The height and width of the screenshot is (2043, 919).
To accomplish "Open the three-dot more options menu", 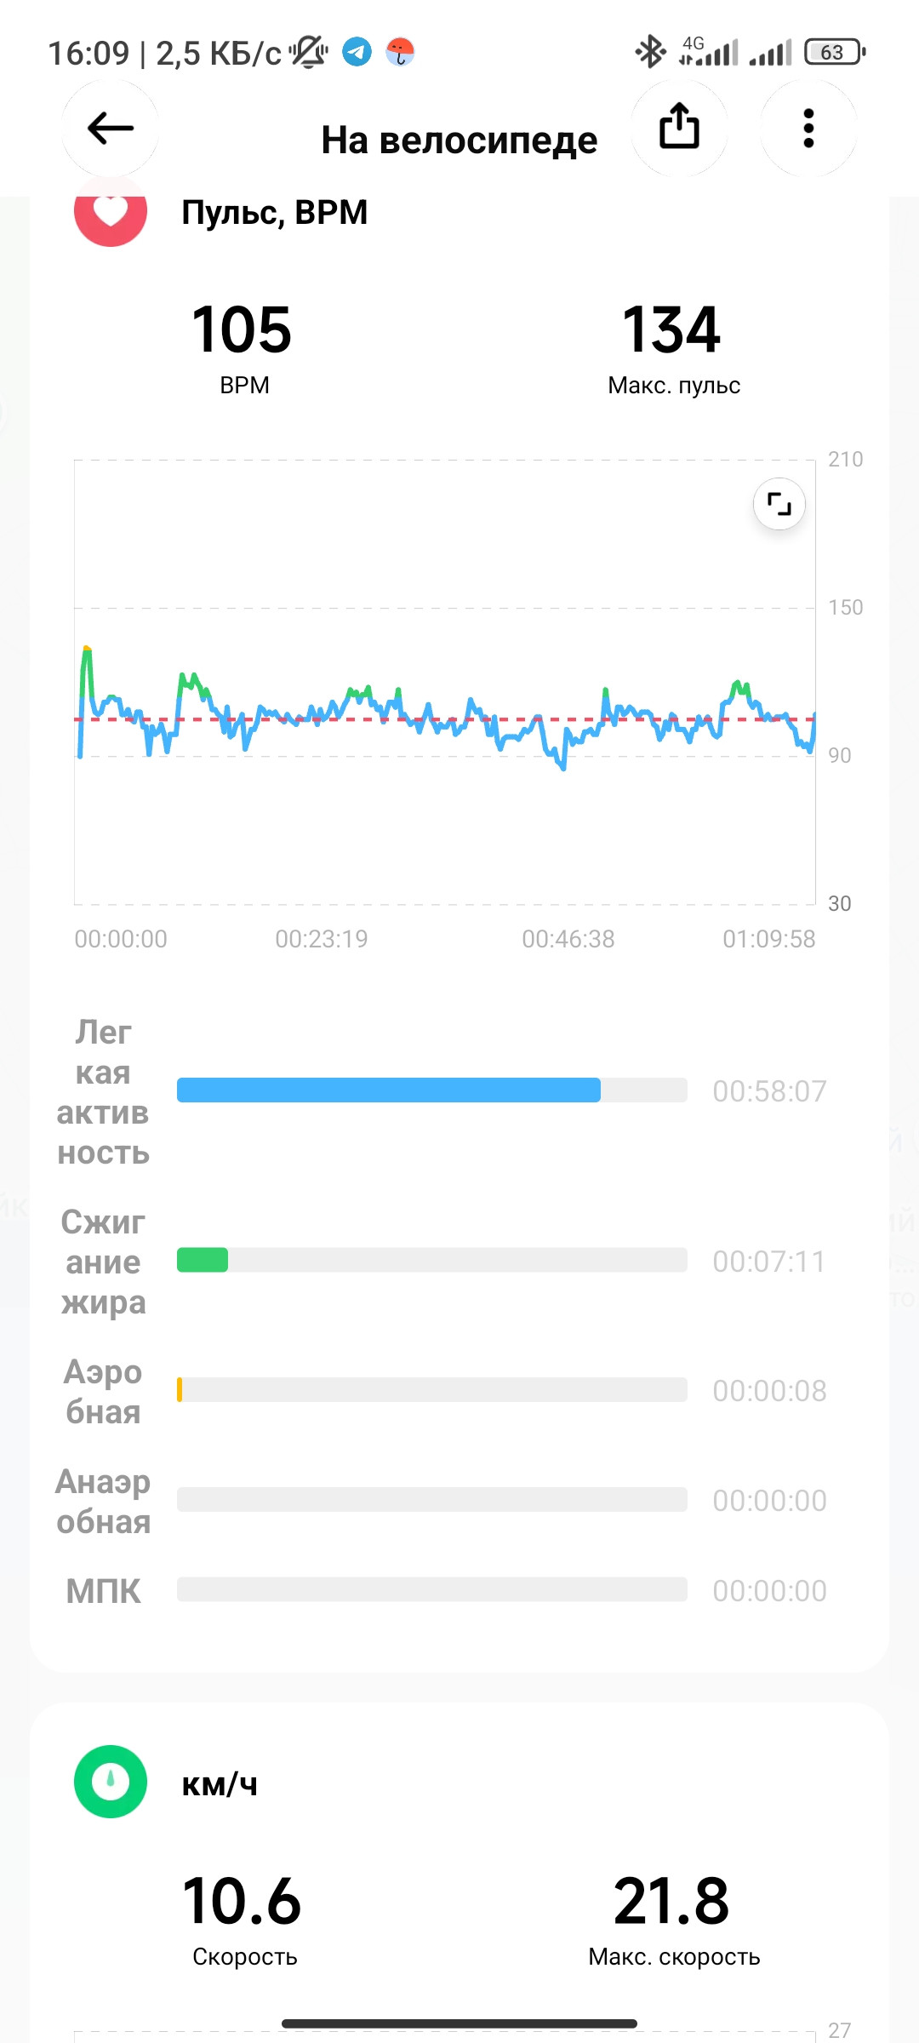I will pyautogui.click(x=808, y=129).
